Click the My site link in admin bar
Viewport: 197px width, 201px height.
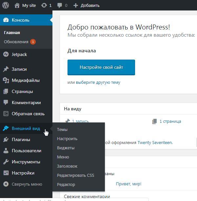click(29, 5)
